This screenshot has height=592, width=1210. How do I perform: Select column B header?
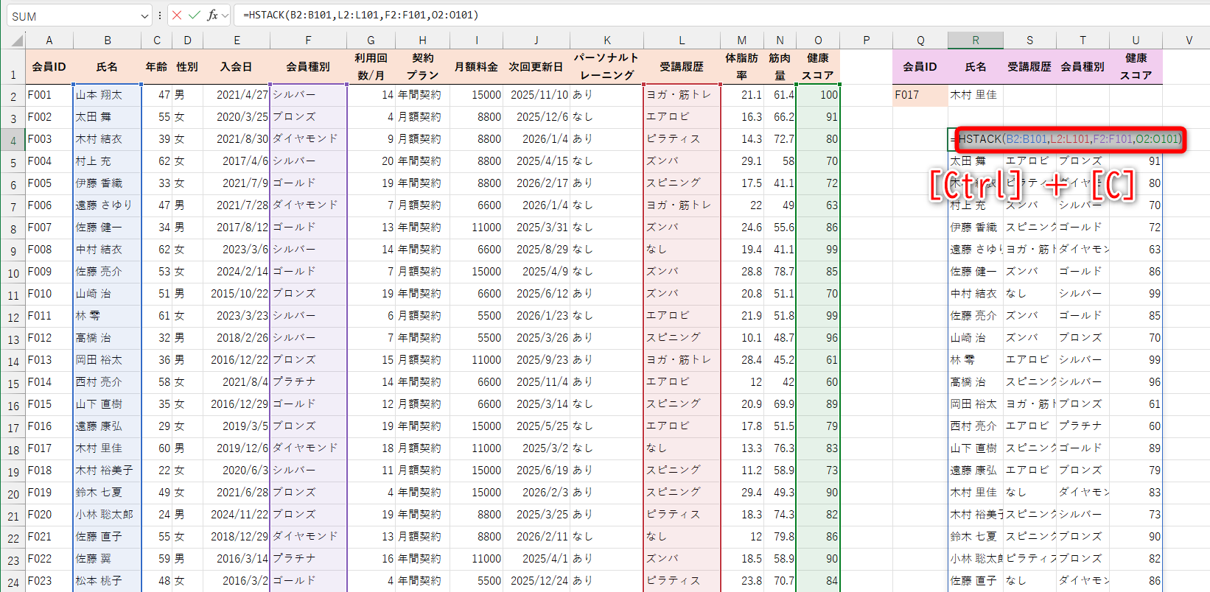[x=108, y=40]
